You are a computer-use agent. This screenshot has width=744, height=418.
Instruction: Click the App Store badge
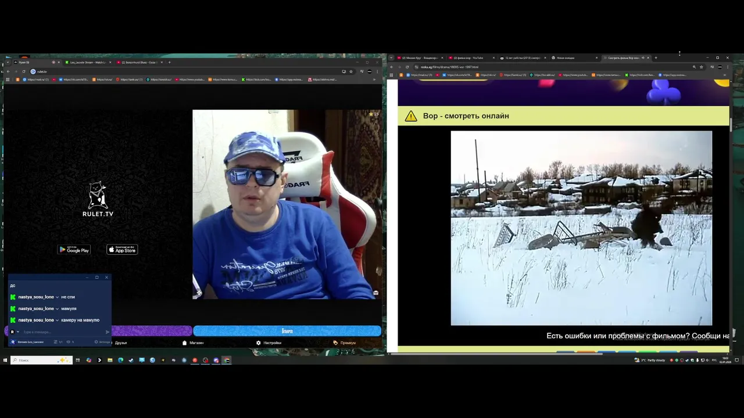pos(122,250)
